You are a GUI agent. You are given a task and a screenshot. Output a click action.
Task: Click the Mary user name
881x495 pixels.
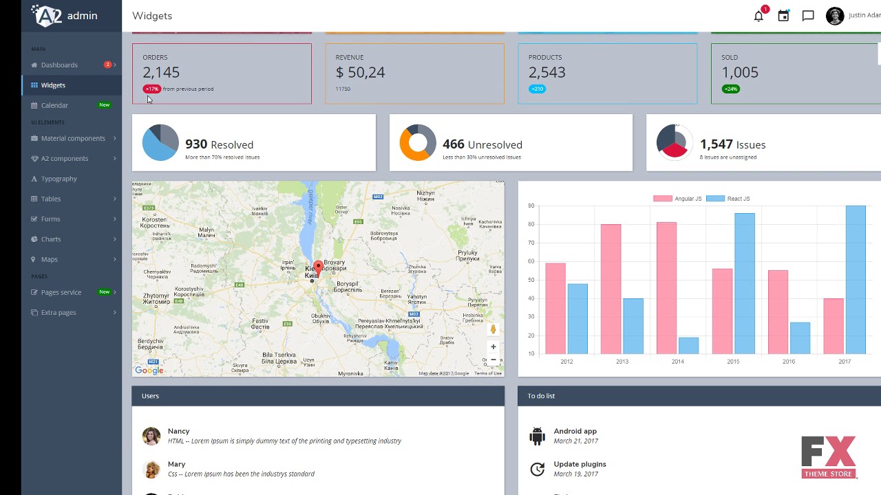176,464
